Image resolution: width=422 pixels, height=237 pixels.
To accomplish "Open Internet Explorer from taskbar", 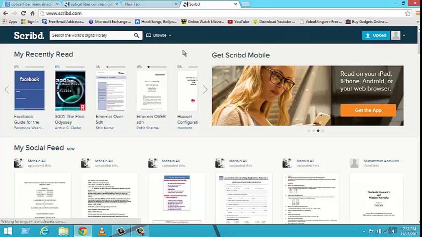I will pyautogui.click(x=44, y=231).
